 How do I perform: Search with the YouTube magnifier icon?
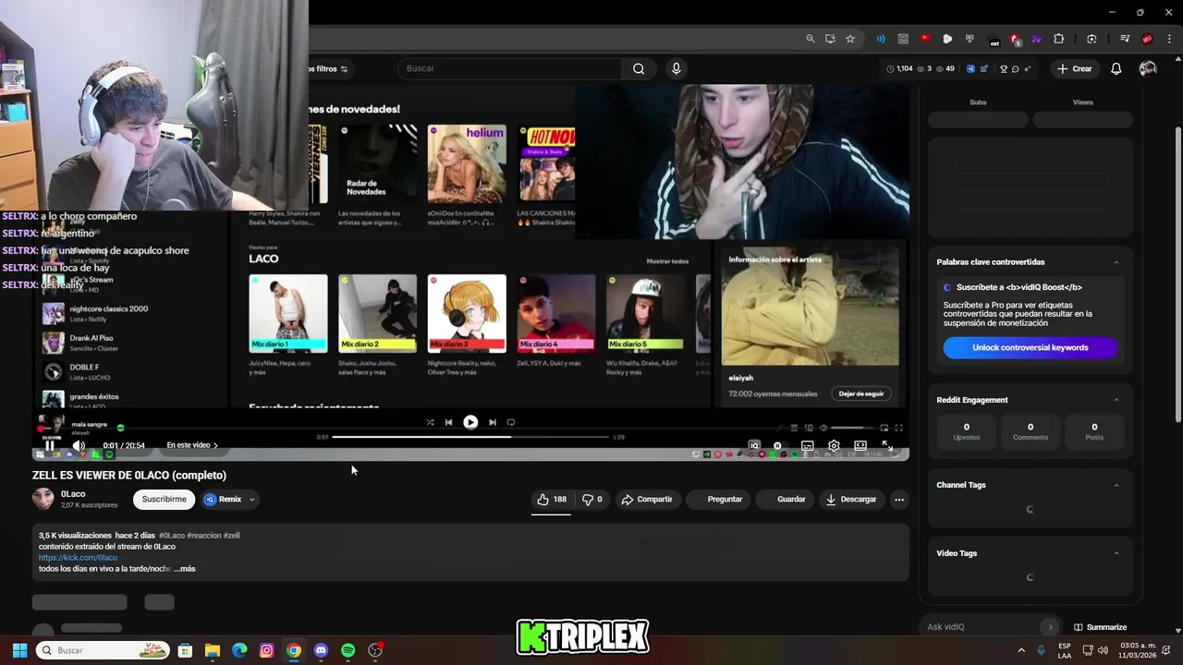click(639, 68)
